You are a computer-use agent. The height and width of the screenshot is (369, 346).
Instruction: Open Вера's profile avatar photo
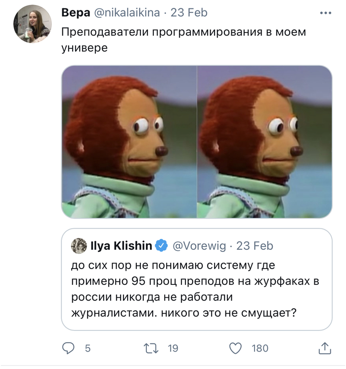pos(32,24)
